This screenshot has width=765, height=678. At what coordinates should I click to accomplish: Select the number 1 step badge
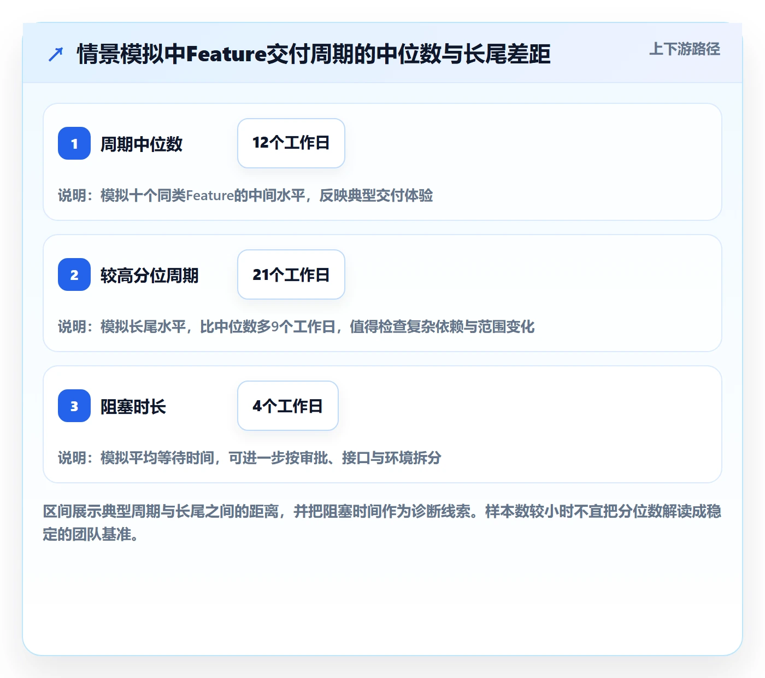pyautogui.click(x=74, y=143)
